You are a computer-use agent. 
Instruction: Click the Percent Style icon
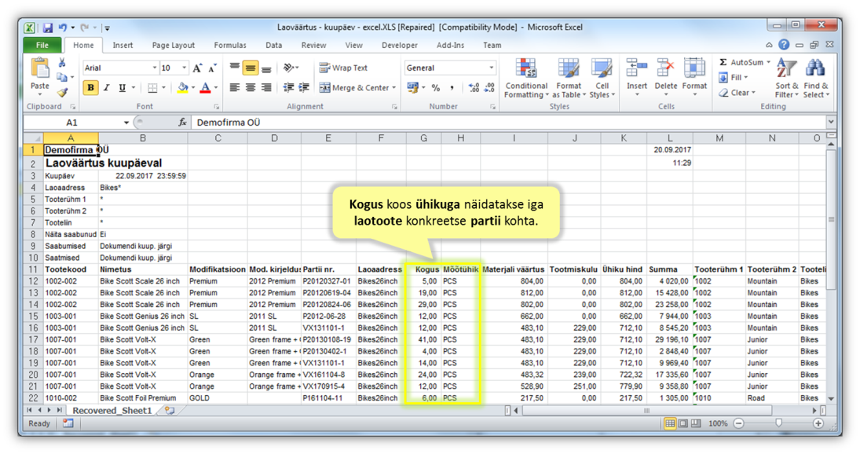pyautogui.click(x=436, y=88)
